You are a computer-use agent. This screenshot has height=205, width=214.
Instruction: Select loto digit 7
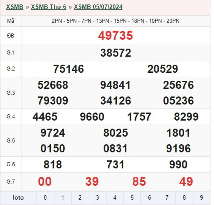tap(167, 198)
